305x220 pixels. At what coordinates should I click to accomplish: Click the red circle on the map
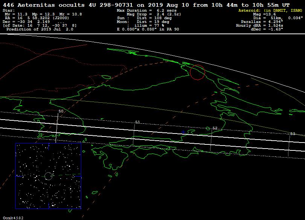pyautogui.click(x=197, y=72)
